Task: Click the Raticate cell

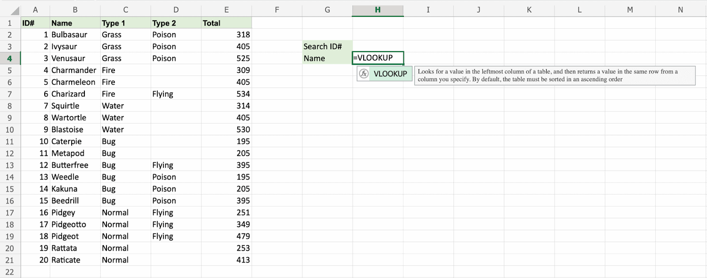Action: coord(75,260)
